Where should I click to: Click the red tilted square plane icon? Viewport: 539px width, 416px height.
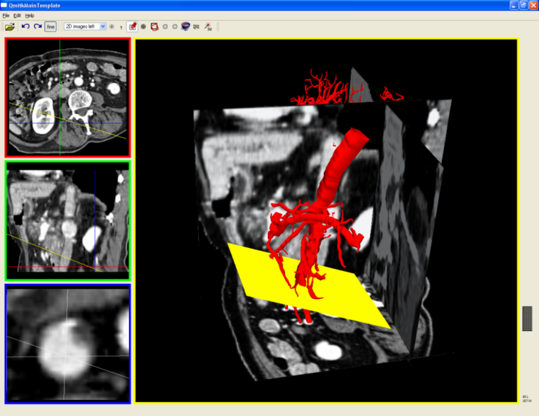pyautogui.click(x=155, y=27)
